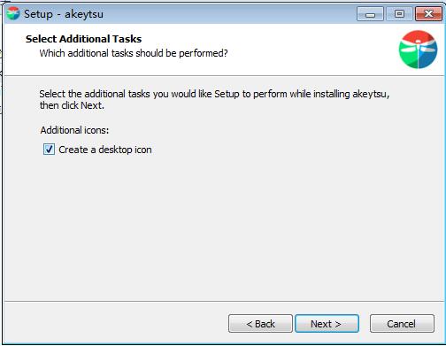The image size is (446, 346).
Task: Click the blank title bar space right of akeytsu
Action: [230, 14]
